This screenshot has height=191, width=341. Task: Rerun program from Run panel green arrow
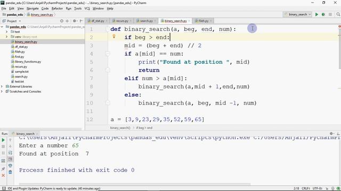[3, 140]
